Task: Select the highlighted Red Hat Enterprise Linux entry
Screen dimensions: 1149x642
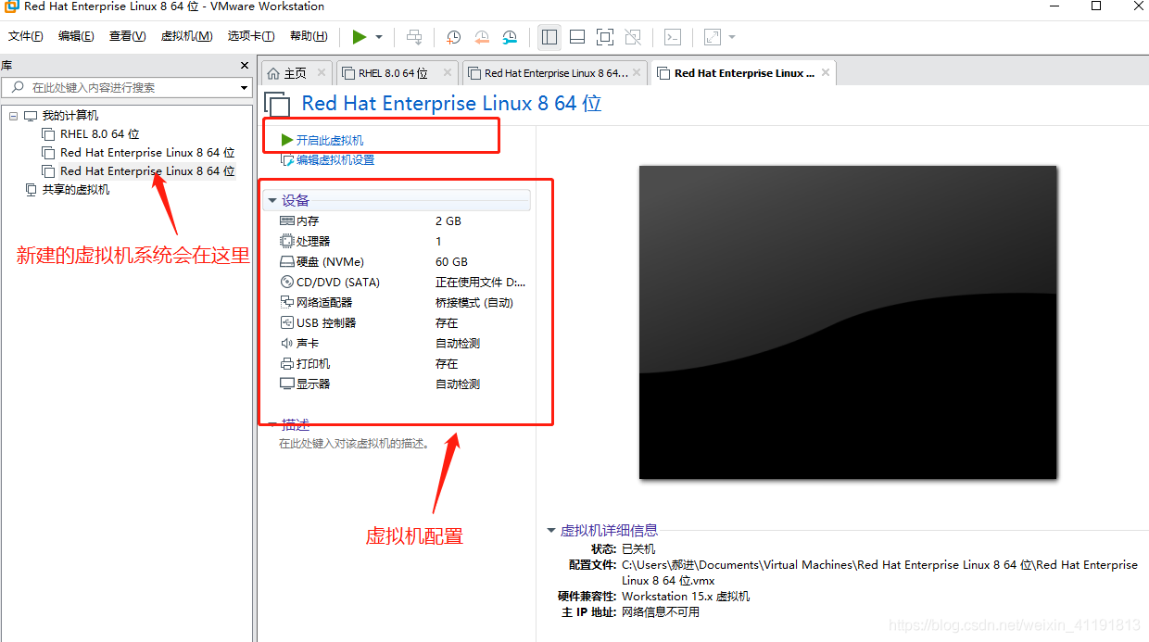Action: click(147, 171)
